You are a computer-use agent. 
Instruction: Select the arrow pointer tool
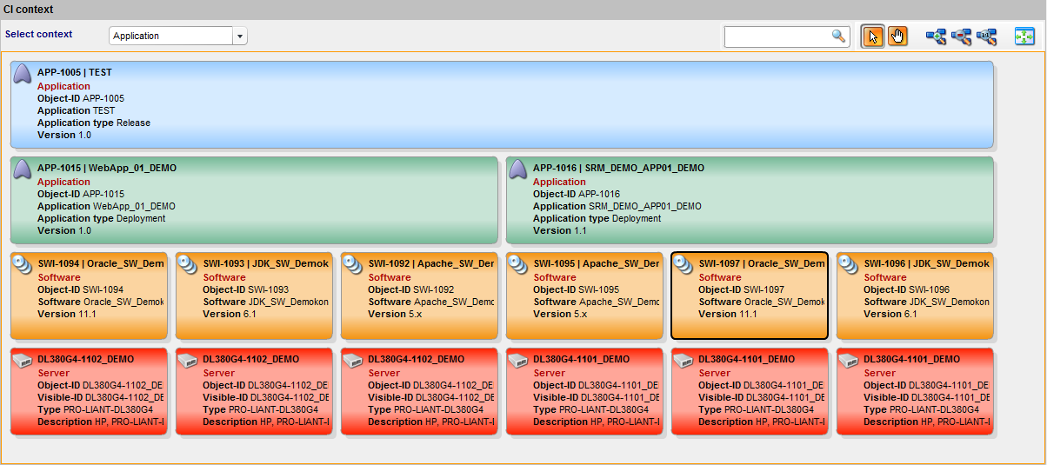click(873, 37)
